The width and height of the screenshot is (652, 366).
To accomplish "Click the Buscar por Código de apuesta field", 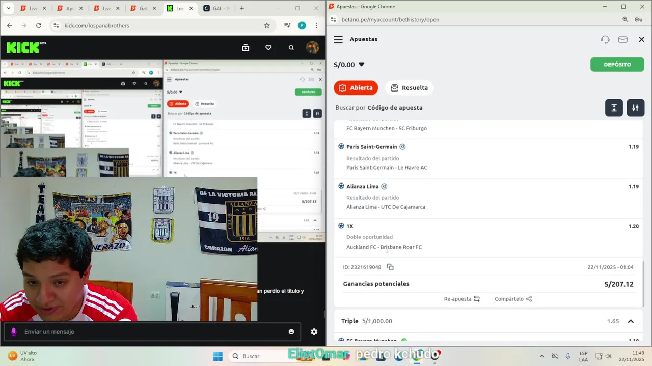I will pyautogui.click(x=379, y=108).
